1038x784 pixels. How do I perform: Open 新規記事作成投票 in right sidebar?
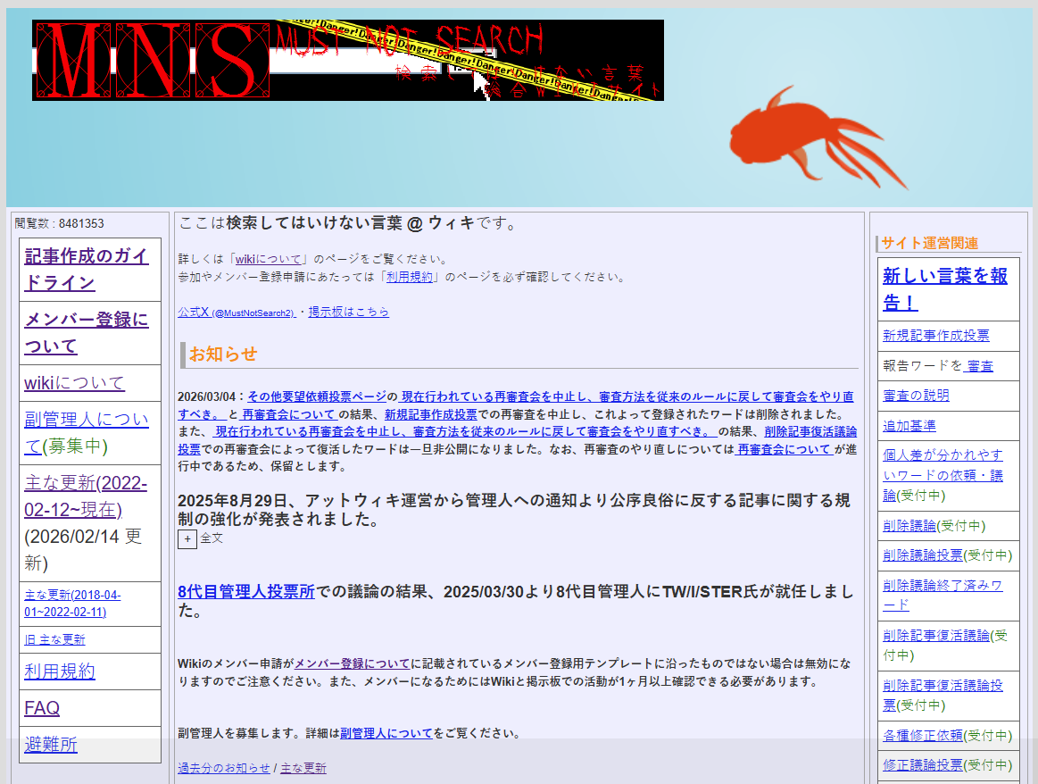tap(935, 336)
